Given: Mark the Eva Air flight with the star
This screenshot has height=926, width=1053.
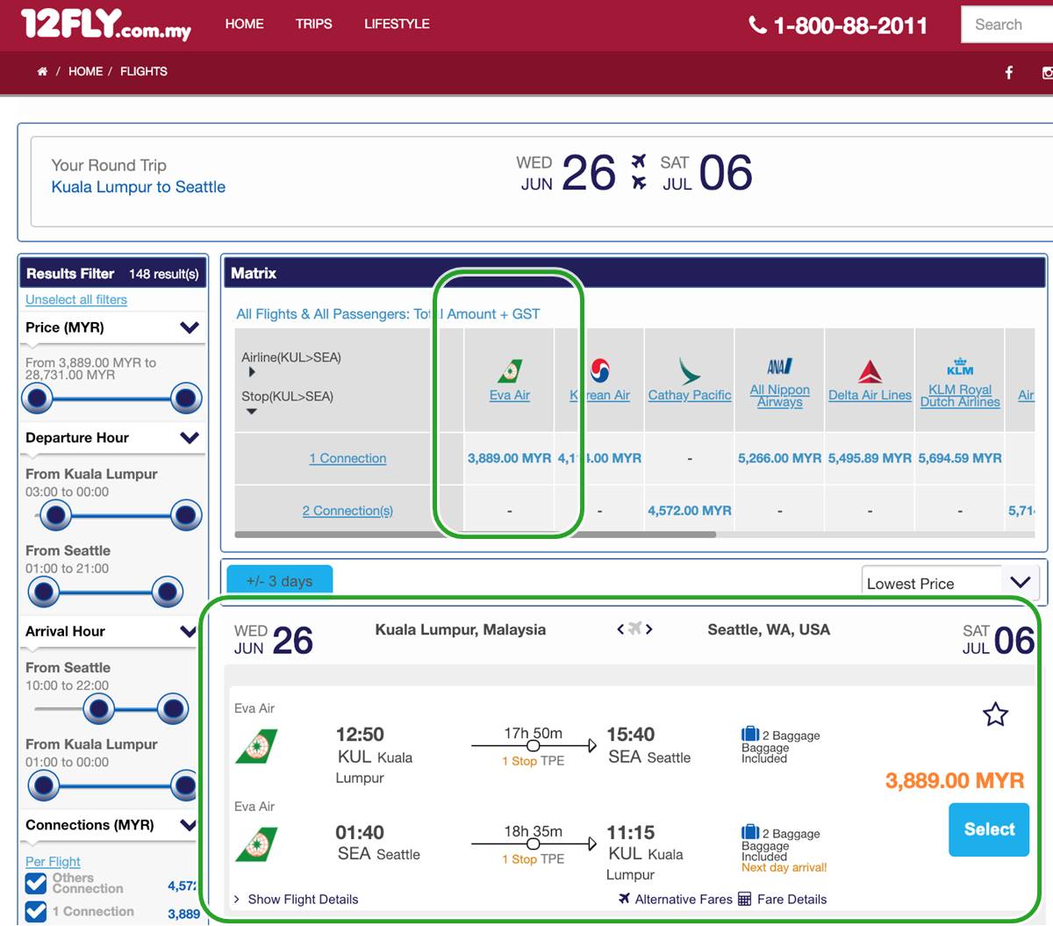Looking at the screenshot, I should (995, 714).
